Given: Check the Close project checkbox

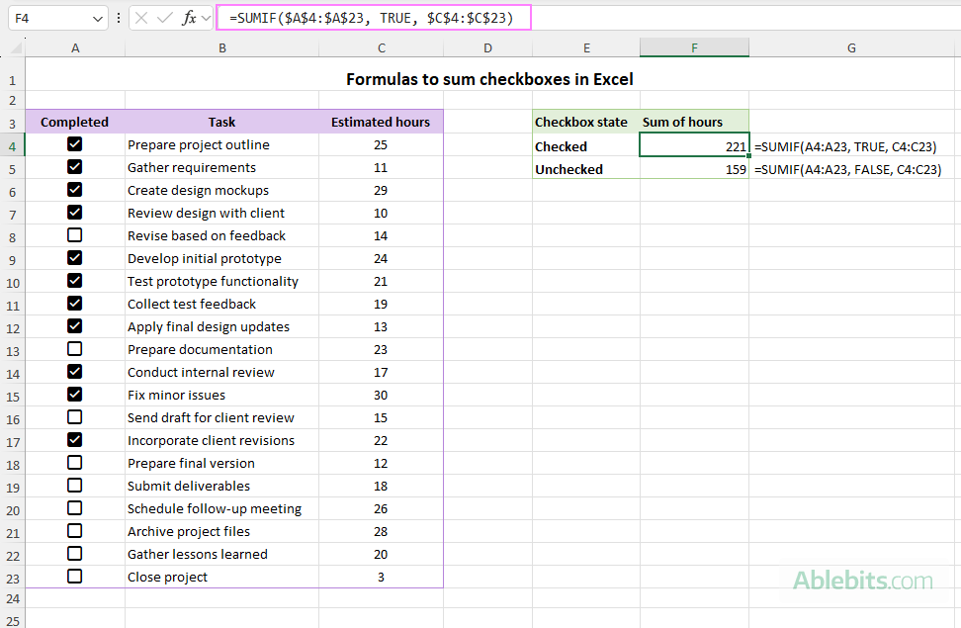Looking at the screenshot, I should tap(74, 576).
